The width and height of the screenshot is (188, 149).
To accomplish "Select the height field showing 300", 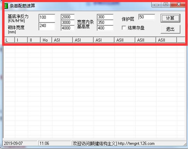I will click(x=105, y=17).
